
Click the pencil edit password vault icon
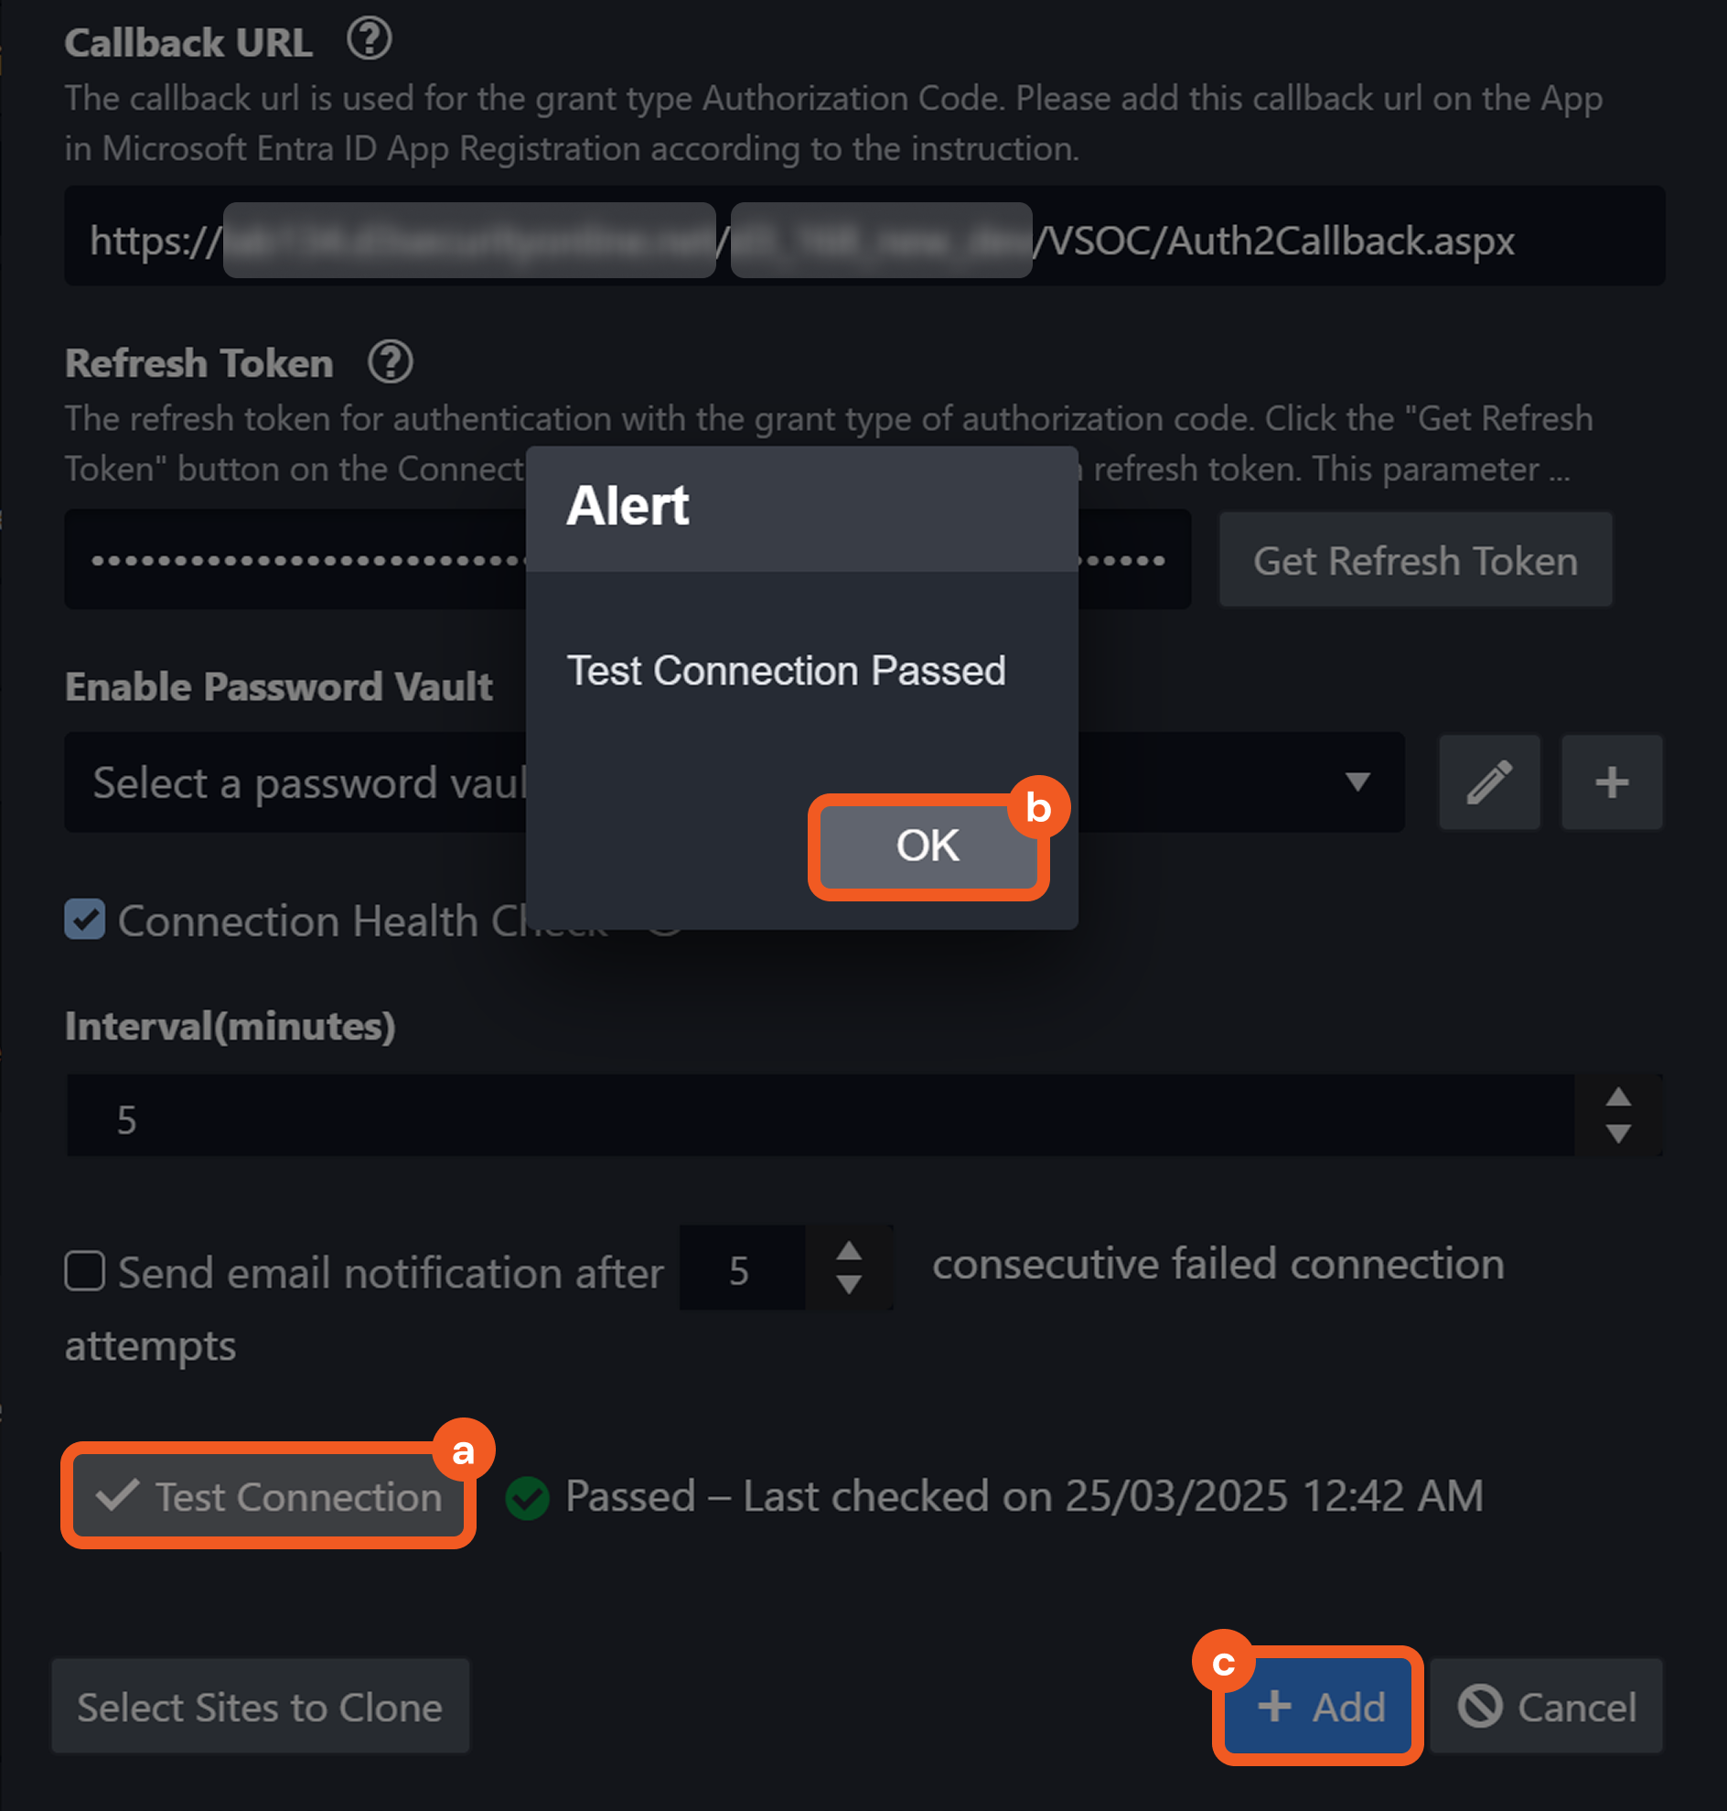tap(1488, 782)
